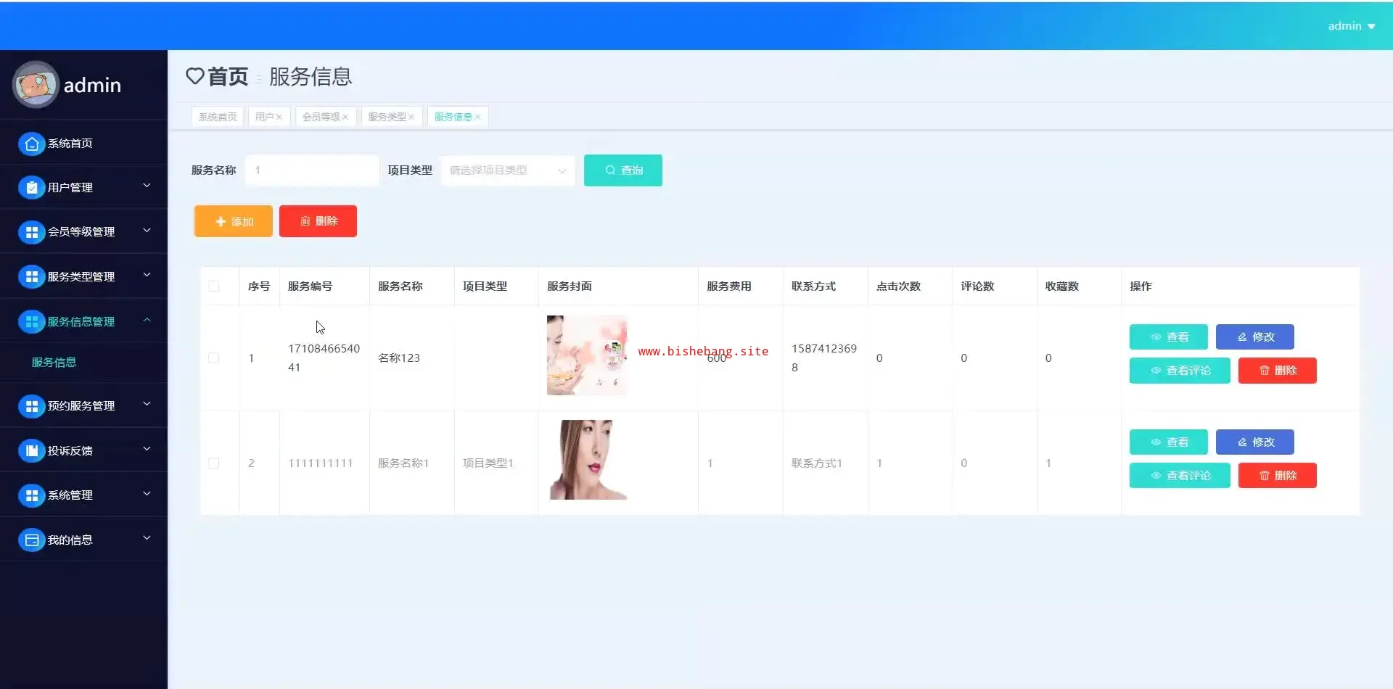1393x689 pixels.
Task: Open 系统首页 in the sidebar
Action: point(83,144)
